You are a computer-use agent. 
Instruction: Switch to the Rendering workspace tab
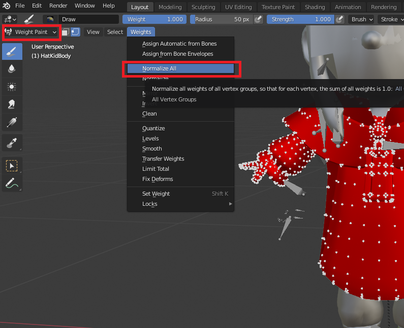(x=384, y=7)
